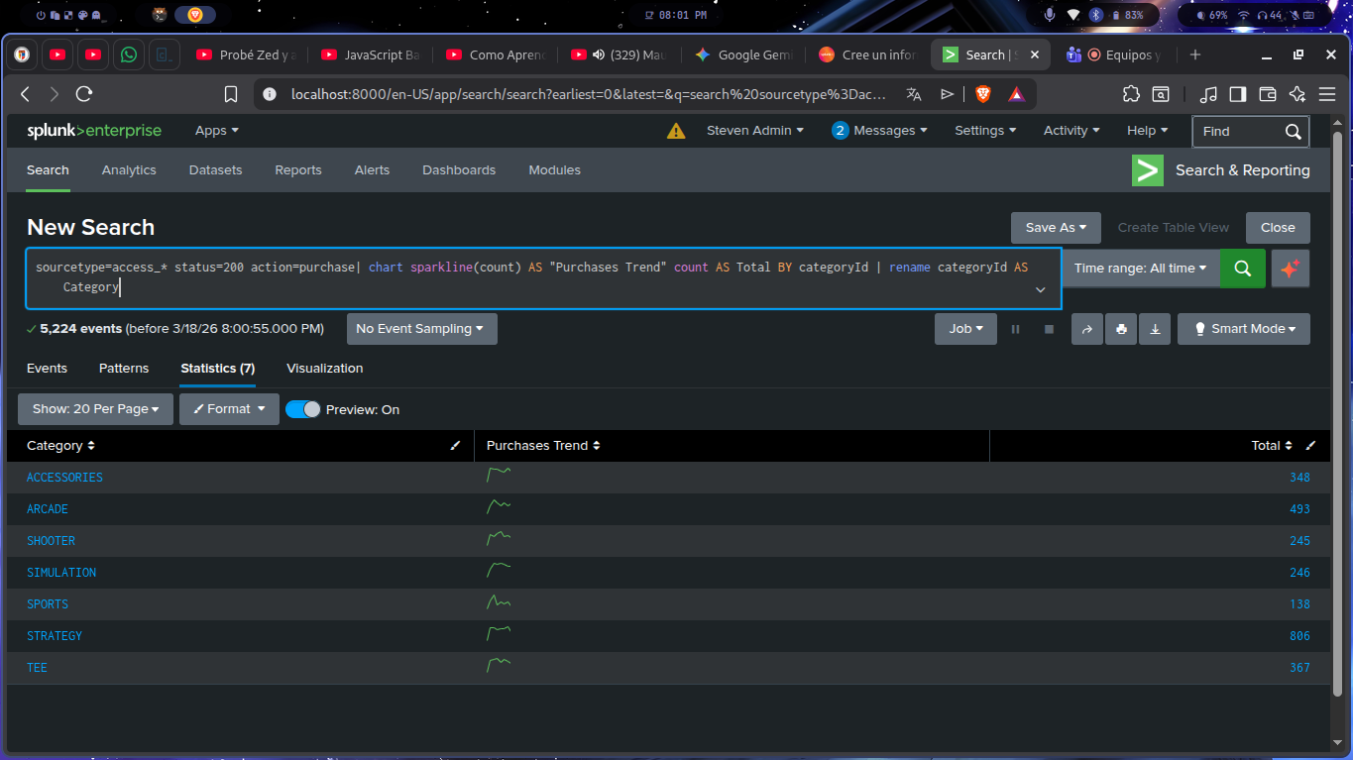The image size is (1353, 760).
Task: Run the search with the green magnifier button
Action: pyautogui.click(x=1242, y=268)
